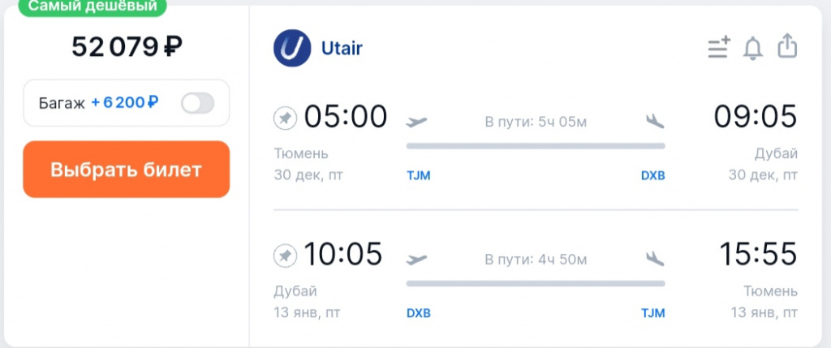Click the return flight duration bar
Screen dimensions: 831x348
coord(536,283)
